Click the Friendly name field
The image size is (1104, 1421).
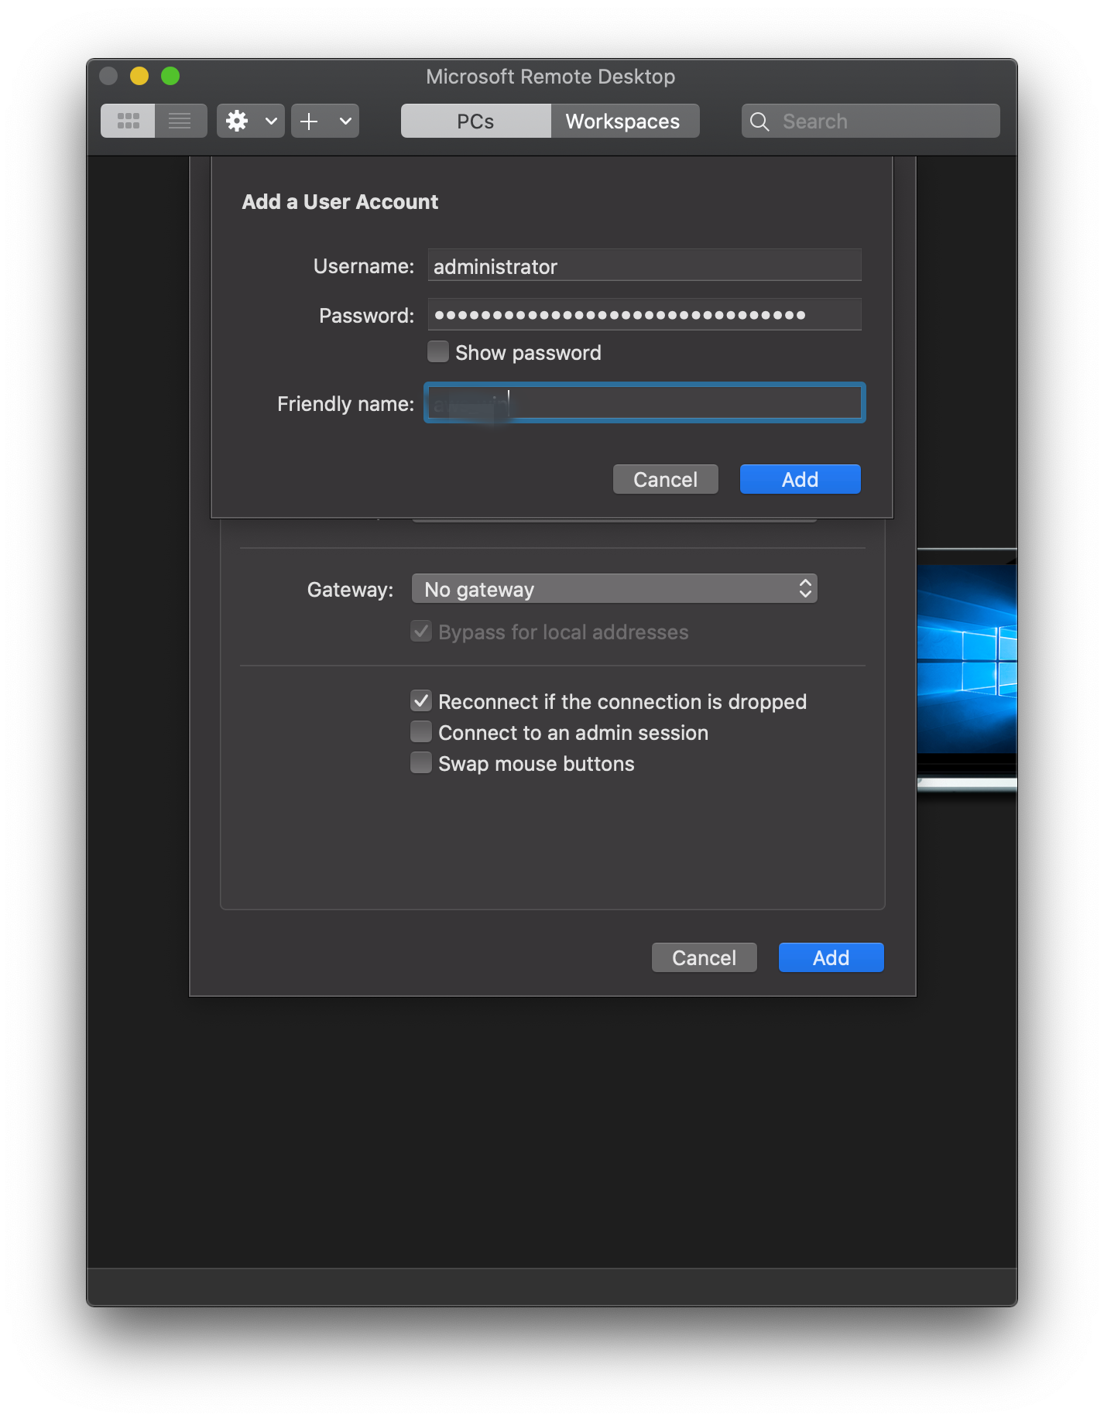click(x=644, y=403)
